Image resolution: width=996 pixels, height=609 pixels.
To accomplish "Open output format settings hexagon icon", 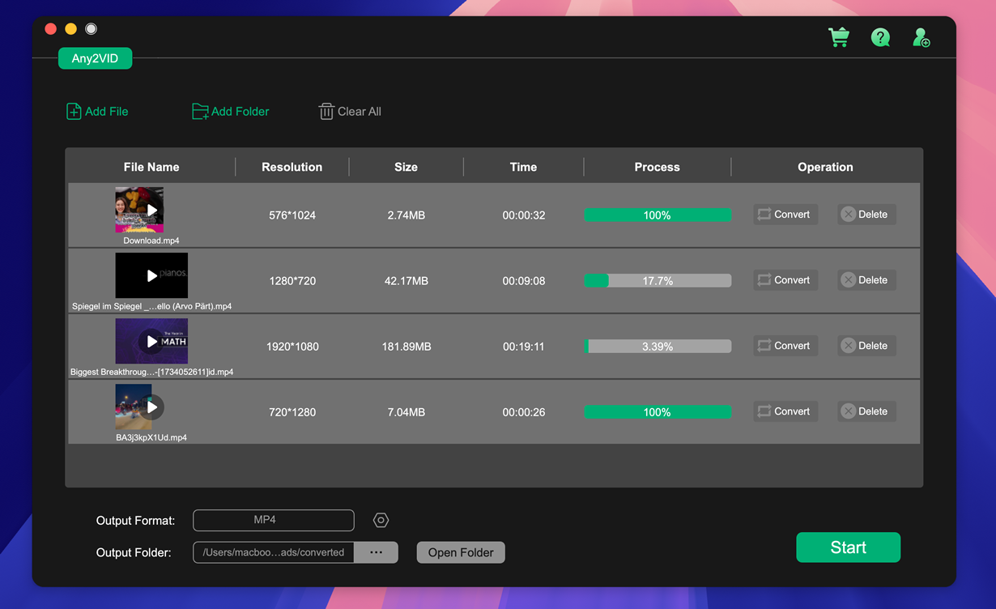I will click(381, 520).
